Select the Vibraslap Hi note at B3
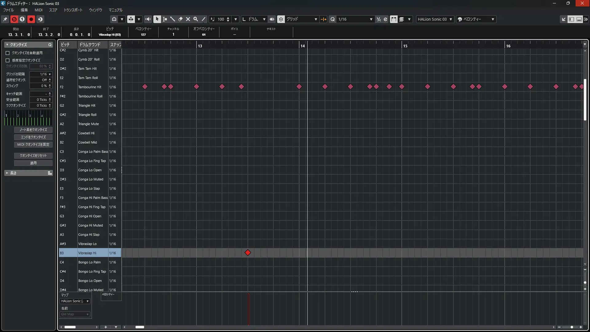590x332 pixels. (x=248, y=253)
